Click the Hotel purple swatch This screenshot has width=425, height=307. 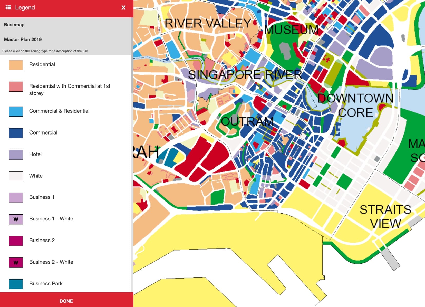click(x=16, y=155)
